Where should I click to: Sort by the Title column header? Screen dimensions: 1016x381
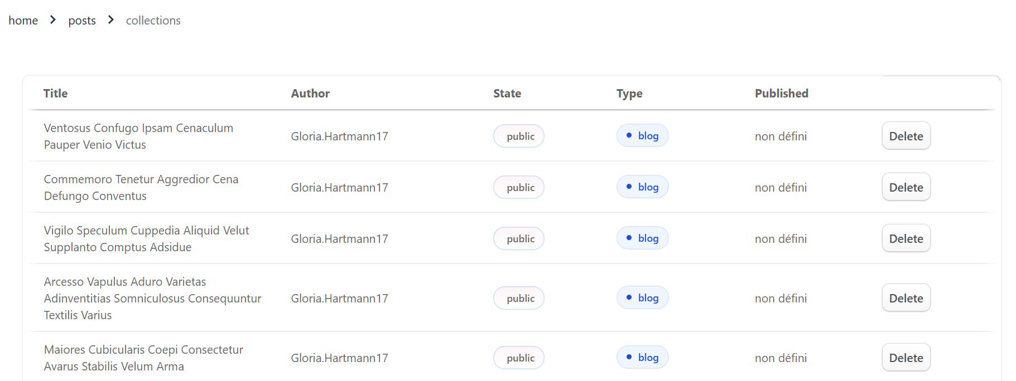(x=56, y=94)
